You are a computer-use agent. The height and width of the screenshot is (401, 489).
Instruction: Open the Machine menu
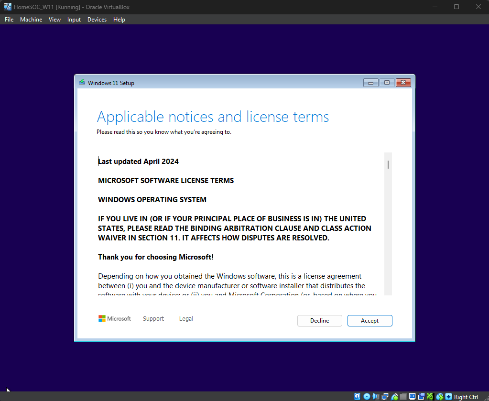point(31,20)
